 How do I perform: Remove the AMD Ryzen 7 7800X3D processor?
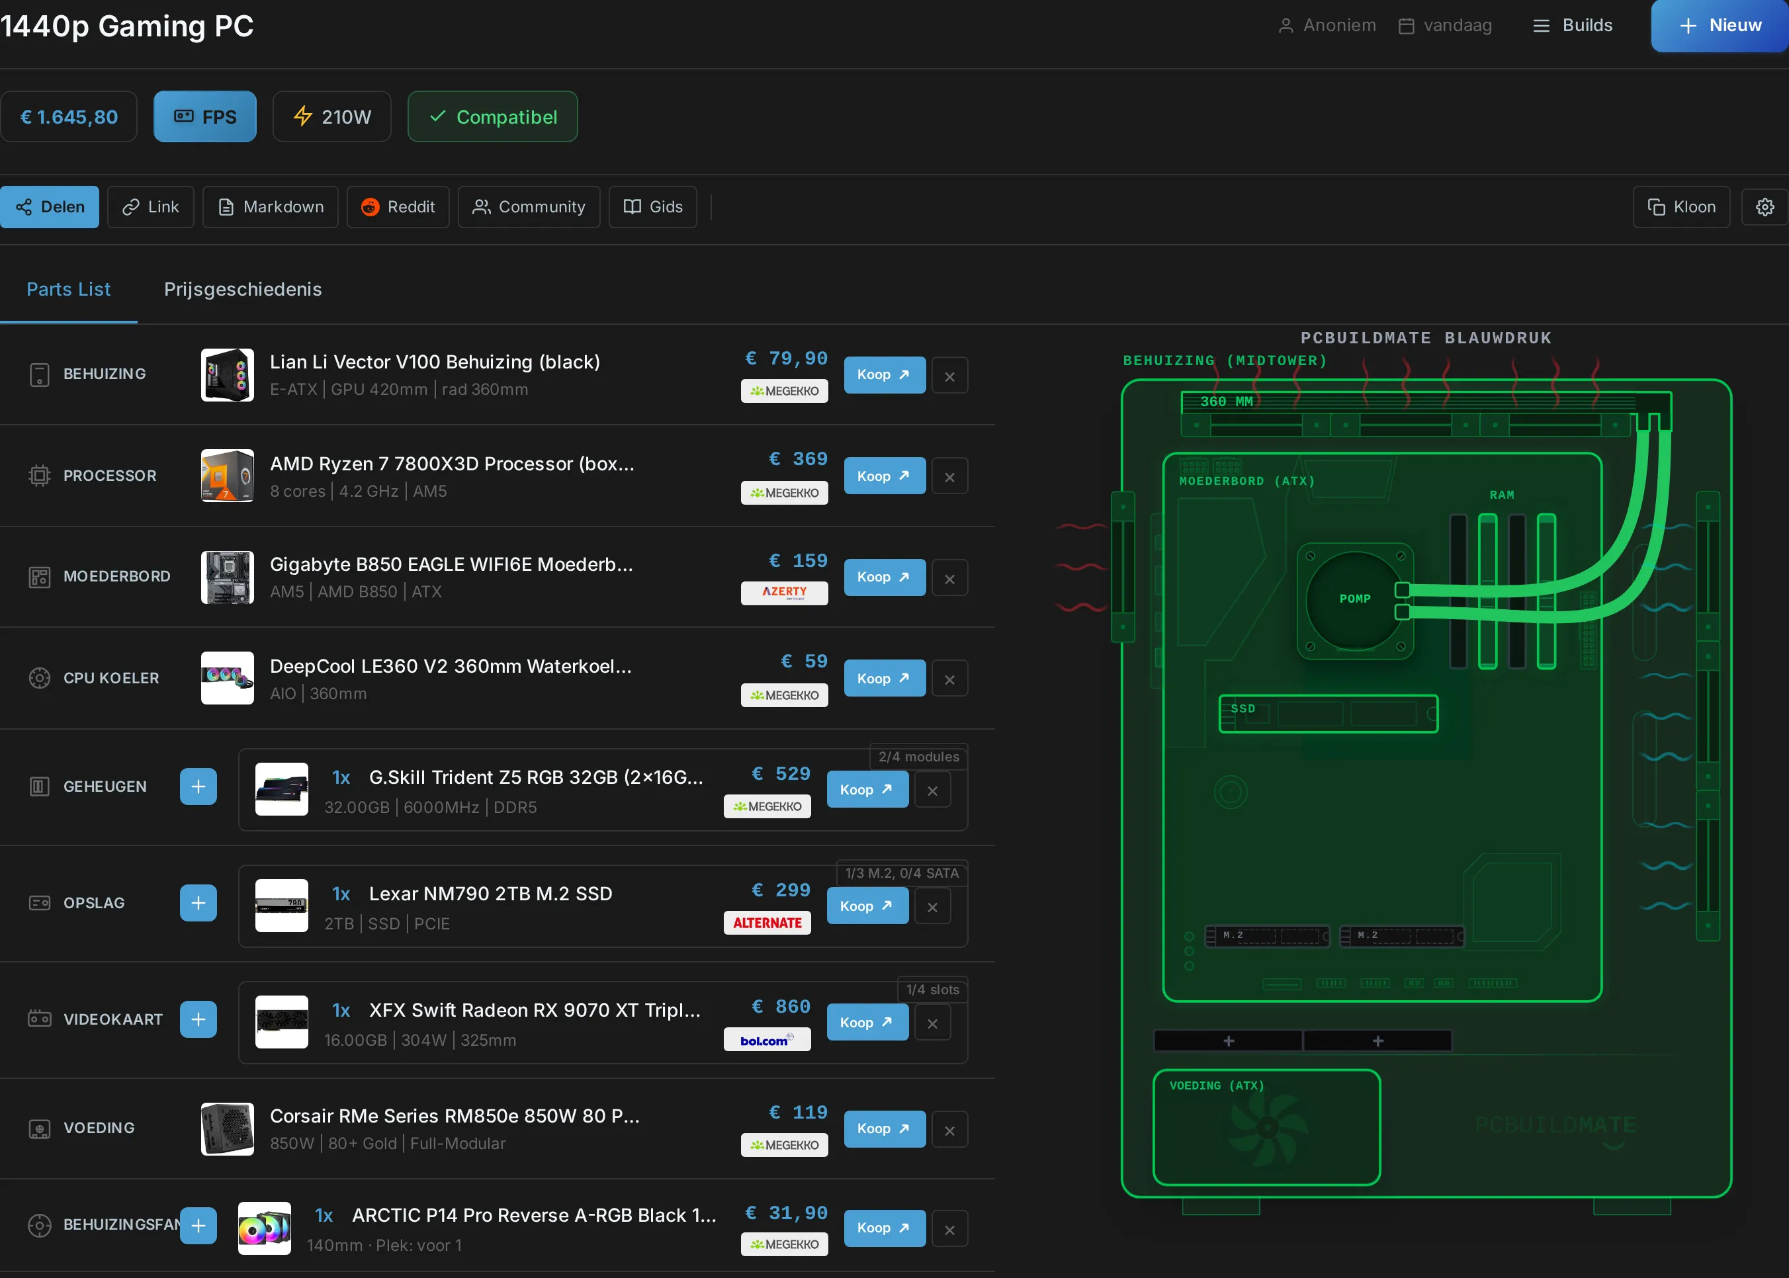(x=949, y=477)
